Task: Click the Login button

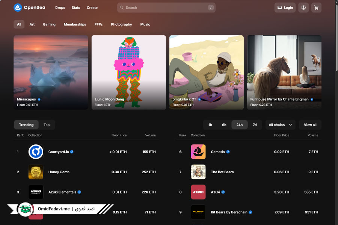Action: click(285, 7)
